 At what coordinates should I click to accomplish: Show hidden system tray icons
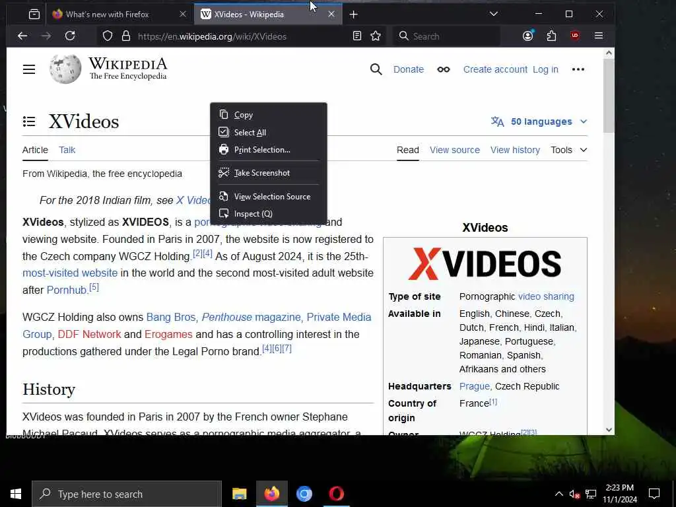pos(558,494)
